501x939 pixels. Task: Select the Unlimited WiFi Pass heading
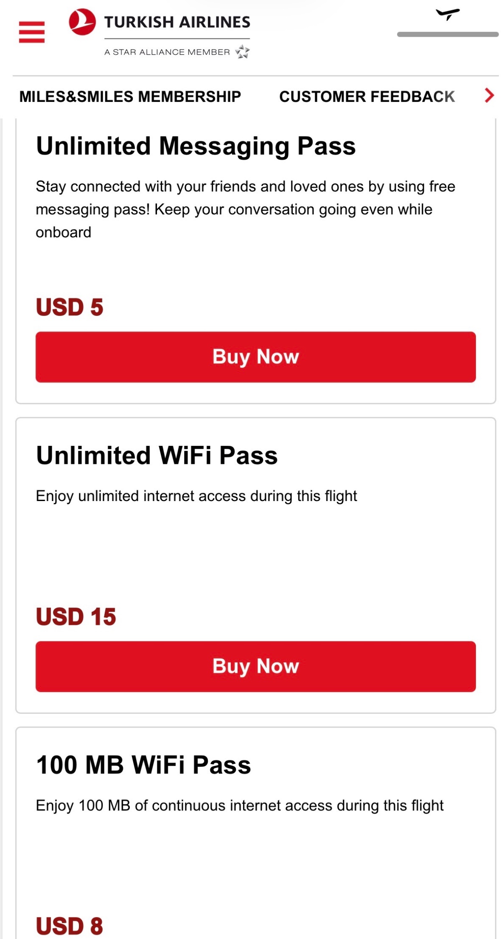157,456
